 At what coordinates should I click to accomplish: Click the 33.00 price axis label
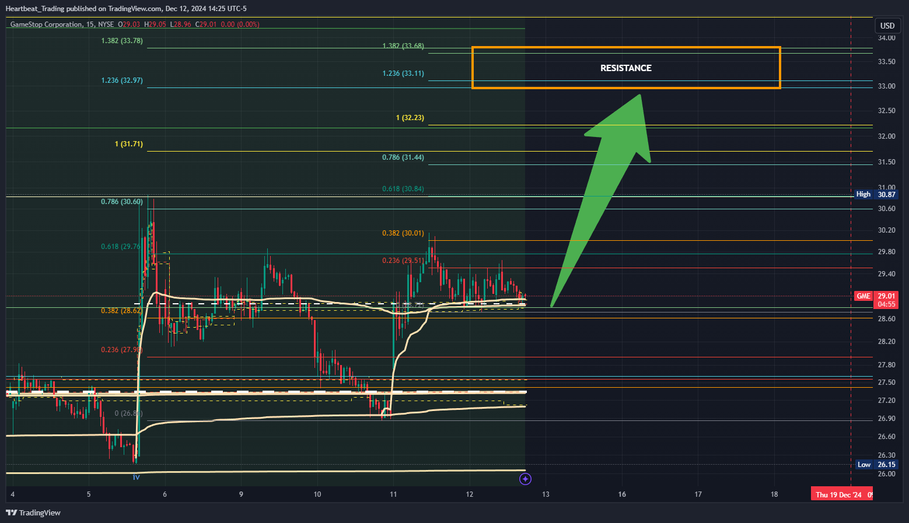click(x=886, y=86)
